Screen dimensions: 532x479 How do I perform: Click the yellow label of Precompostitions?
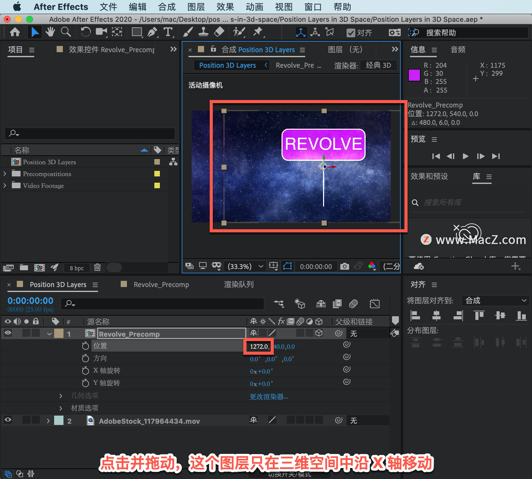tap(157, 174)
